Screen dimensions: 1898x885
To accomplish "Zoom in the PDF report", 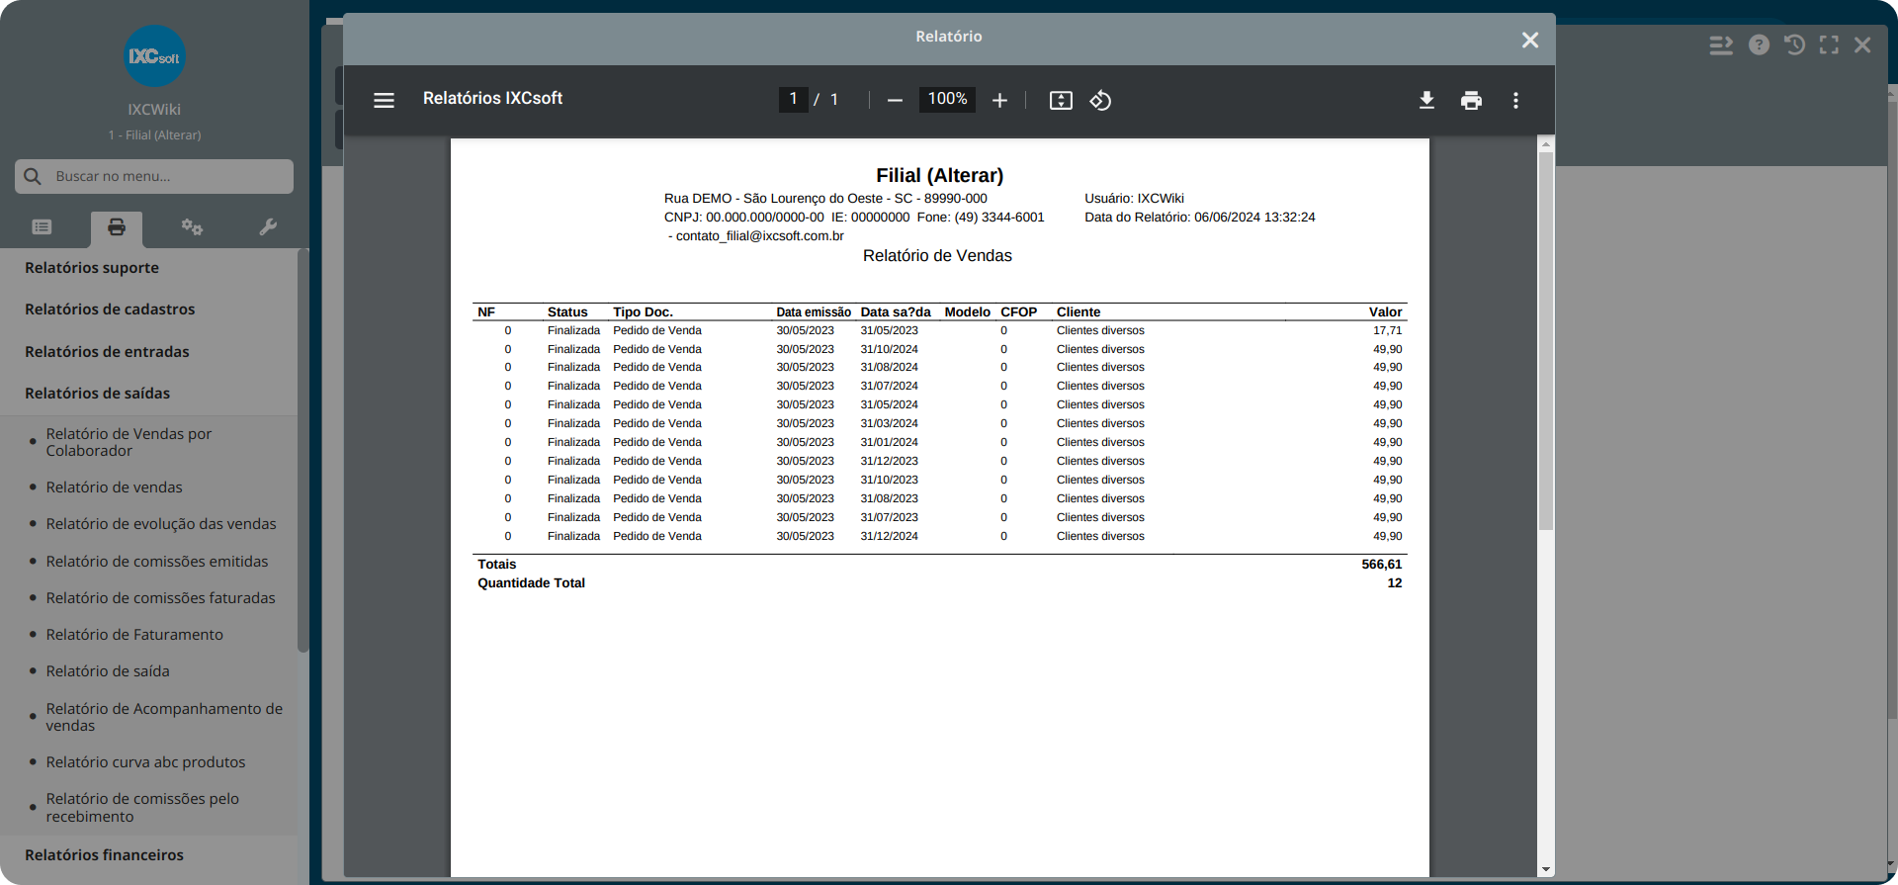I will (x=999, y=100).
